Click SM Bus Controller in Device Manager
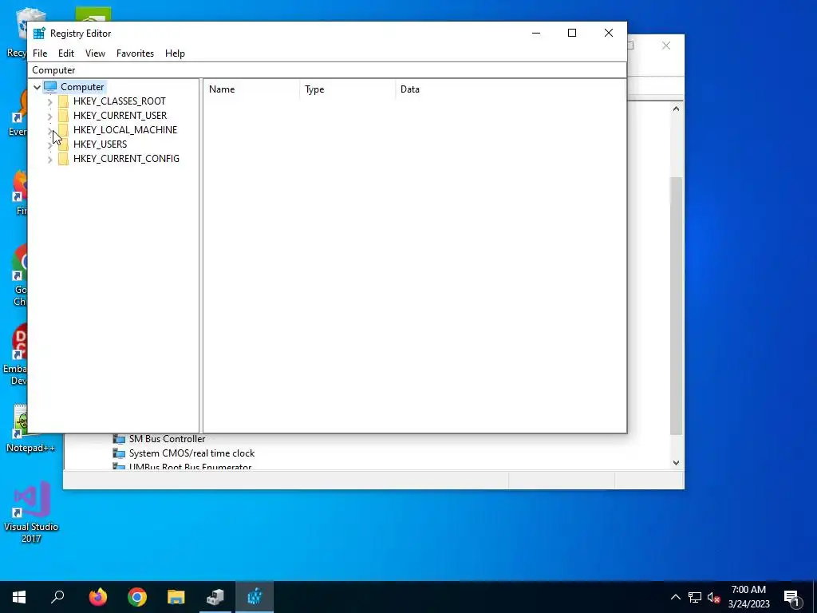The height and width of the screenshot is (613, 817). coord(167,439)
